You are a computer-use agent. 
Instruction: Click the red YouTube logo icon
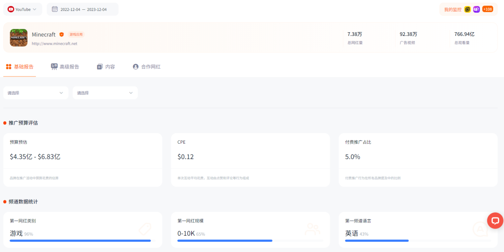11,9
